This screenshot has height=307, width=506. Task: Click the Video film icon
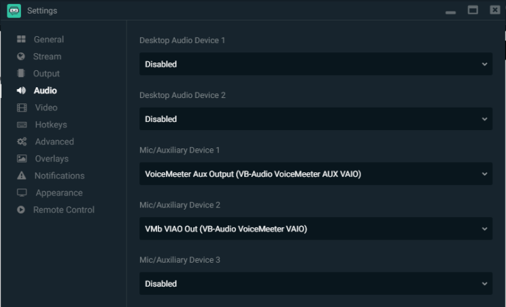pos(21,108)
